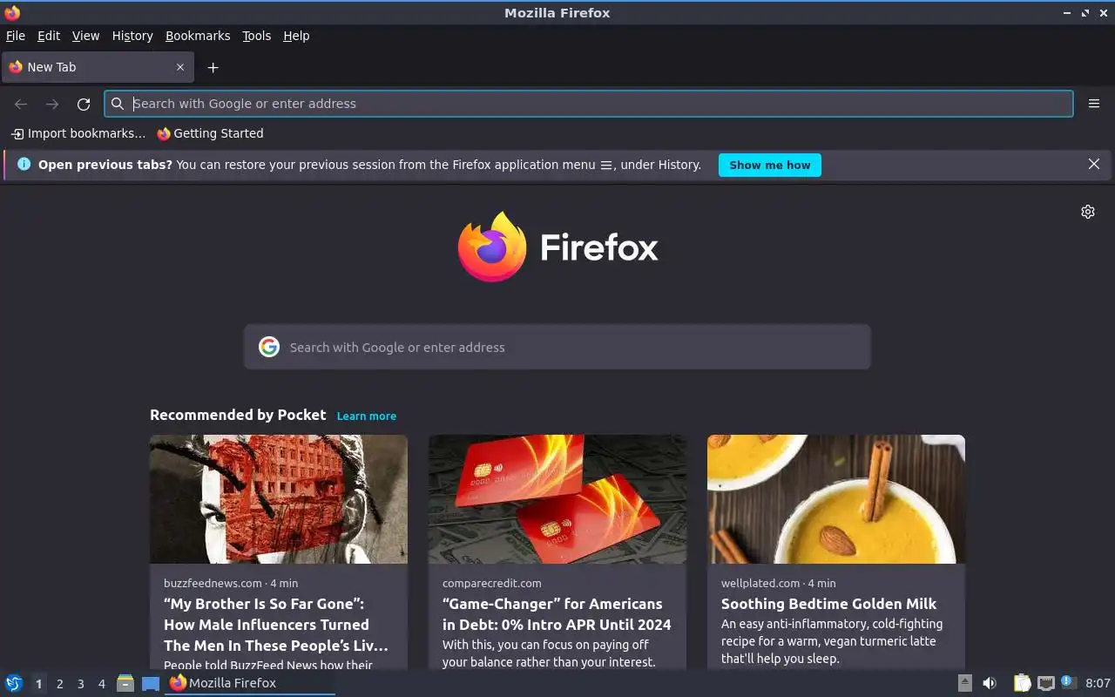Open the Help menu
Screen dimensions: 1115x697
pyautogui.click(x=296, y=36)
